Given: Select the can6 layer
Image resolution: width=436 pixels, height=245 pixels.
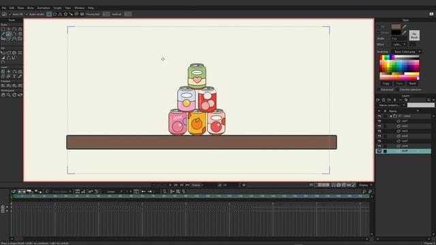Looking at the screenshot, I should coord(404,146).
